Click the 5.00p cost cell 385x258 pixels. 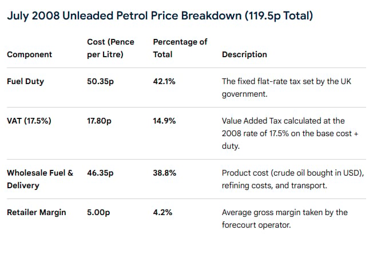point(98,212)
